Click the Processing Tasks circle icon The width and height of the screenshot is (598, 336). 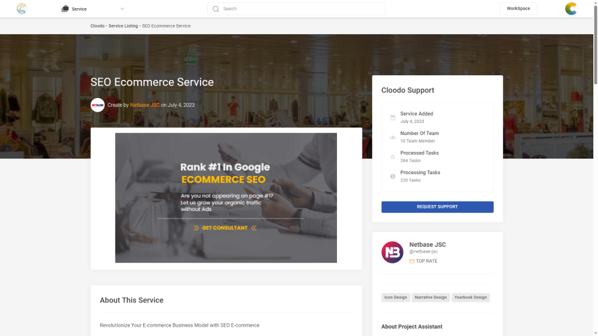392,176
